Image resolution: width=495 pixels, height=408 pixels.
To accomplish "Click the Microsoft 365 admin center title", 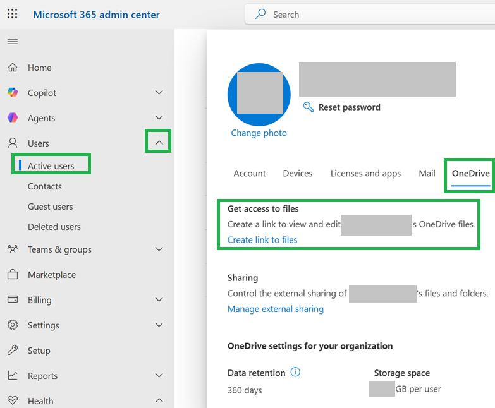I will [96, 15].
